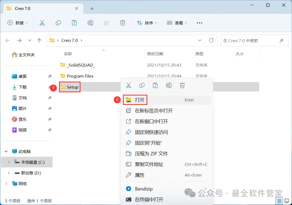
Task: Go up one folder level arrow
Action: [39, 40]
